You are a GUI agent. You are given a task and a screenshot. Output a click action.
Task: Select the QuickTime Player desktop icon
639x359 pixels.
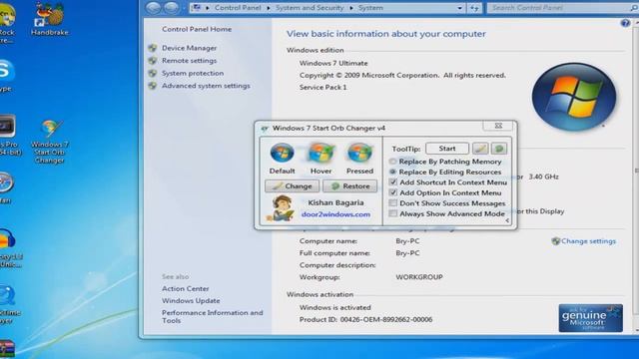7,304
